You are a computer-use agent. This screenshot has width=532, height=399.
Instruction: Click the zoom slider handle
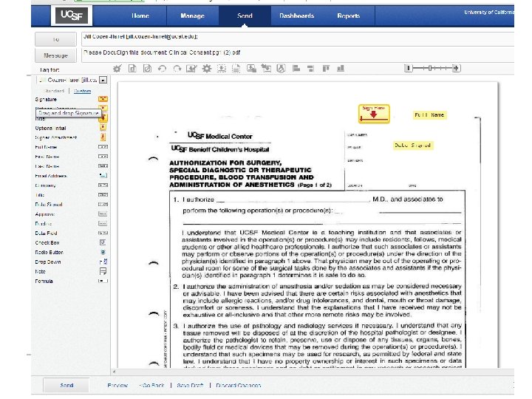coord(429,68)
